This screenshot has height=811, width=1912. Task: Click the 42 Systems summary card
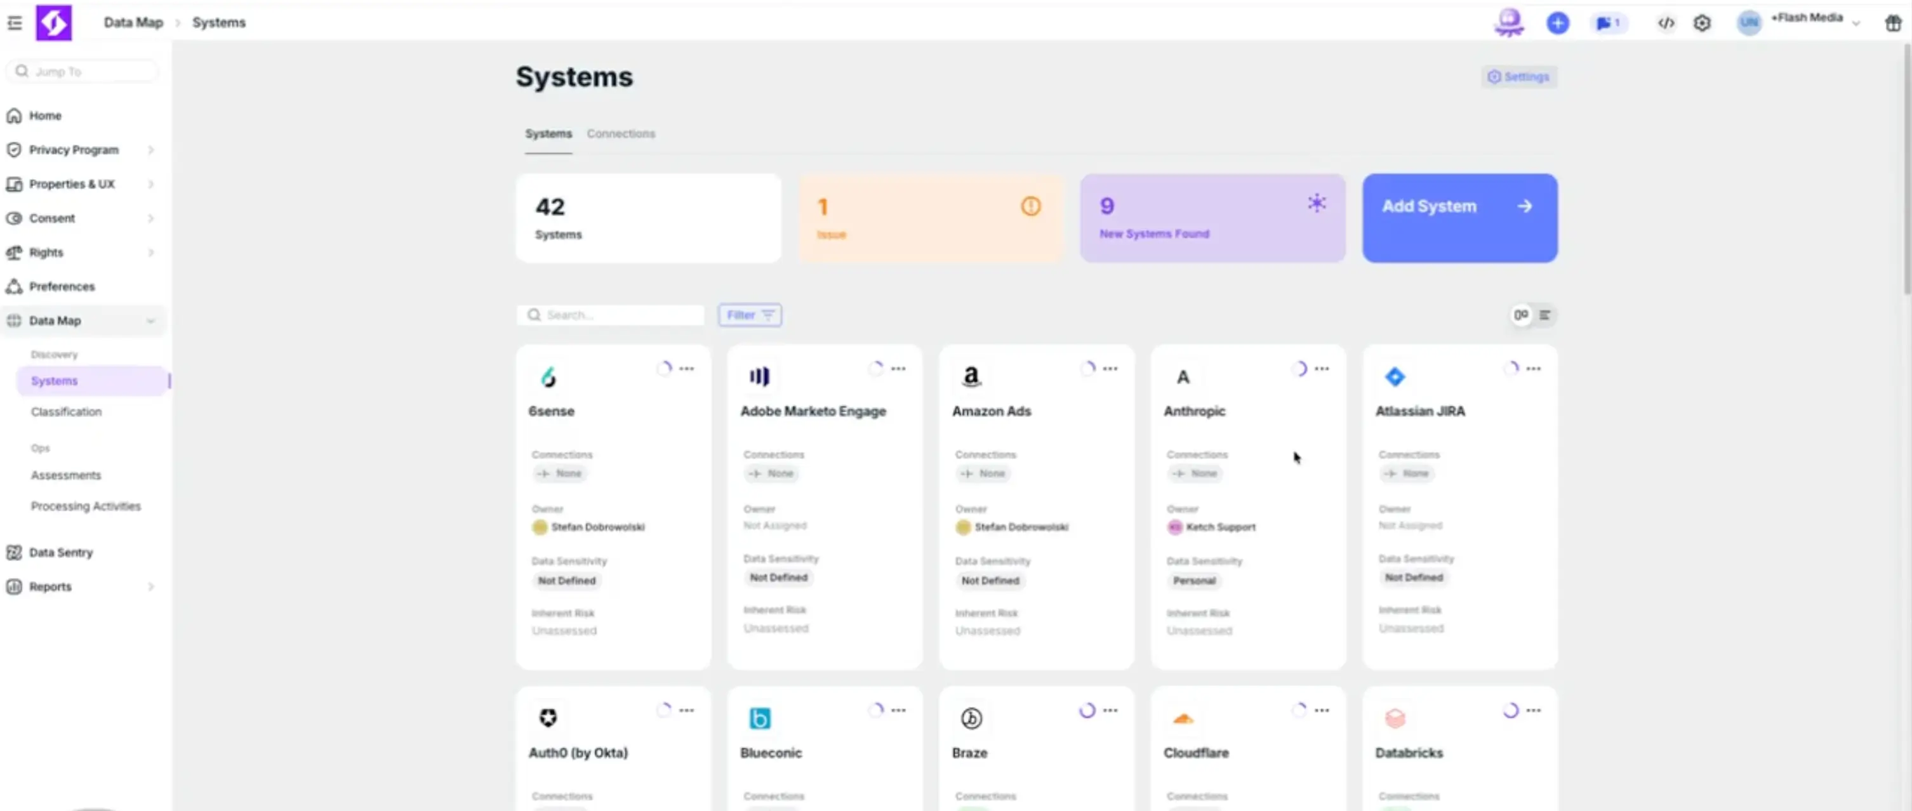point(648,218)
